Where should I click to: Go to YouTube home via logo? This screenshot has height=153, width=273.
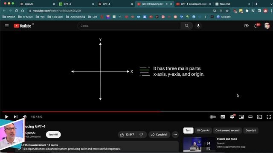pyautogui.click(x=23, y=26)
